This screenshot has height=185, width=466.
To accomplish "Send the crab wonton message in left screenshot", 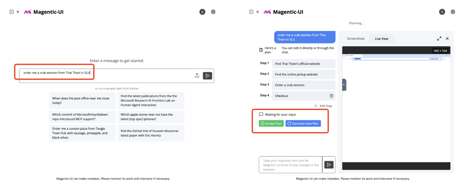I will (208, 75).
